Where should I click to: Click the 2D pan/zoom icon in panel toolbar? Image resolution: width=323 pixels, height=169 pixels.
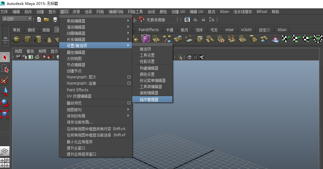click(43, 57)
